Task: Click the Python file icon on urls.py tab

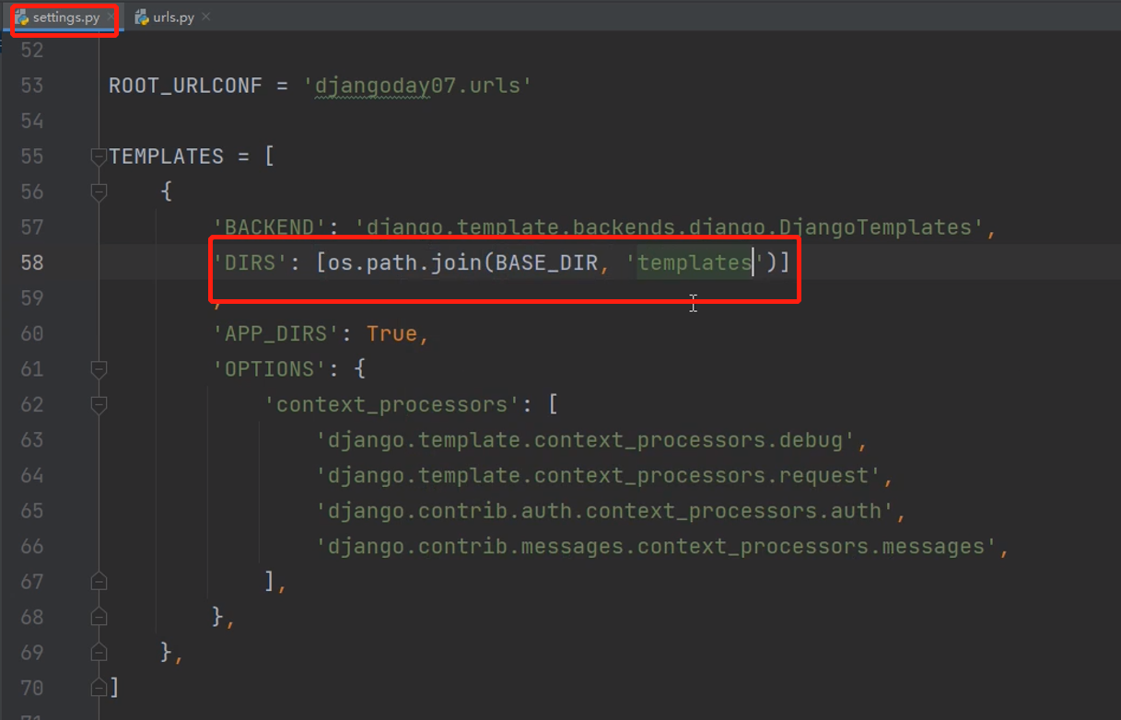Action: click(141, 17)
